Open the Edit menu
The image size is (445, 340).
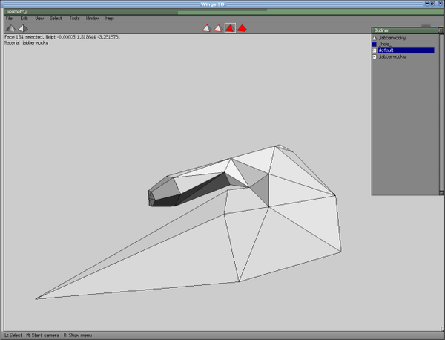(24, 18)
